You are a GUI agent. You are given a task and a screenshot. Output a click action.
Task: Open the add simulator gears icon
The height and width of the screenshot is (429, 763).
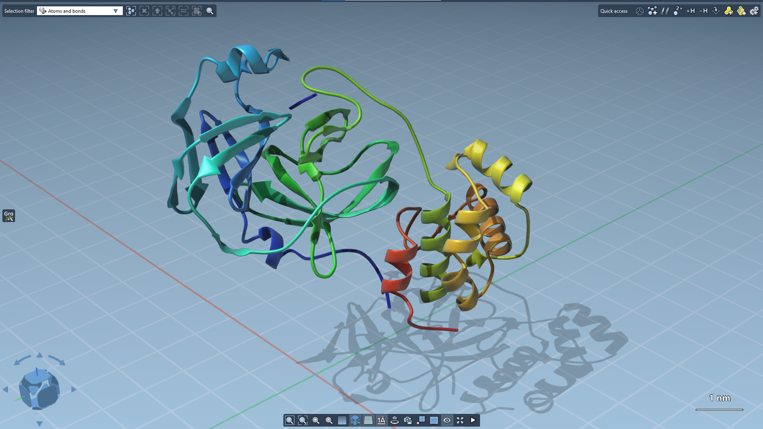pyautogui.click(x=754, y=11)
